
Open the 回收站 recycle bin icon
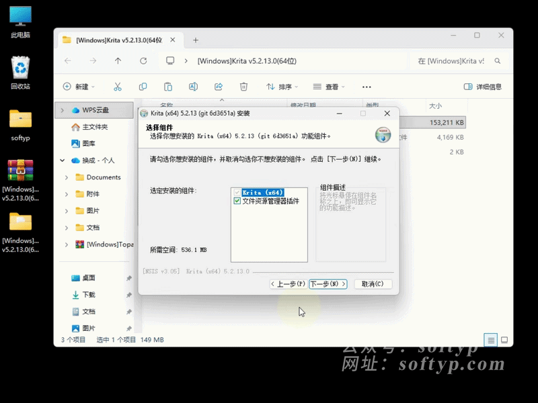click(20, 73)
